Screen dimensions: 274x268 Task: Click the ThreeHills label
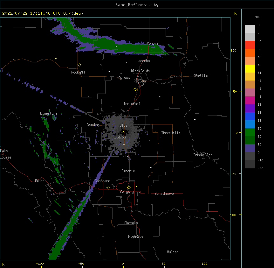click(x=171, y=133)
